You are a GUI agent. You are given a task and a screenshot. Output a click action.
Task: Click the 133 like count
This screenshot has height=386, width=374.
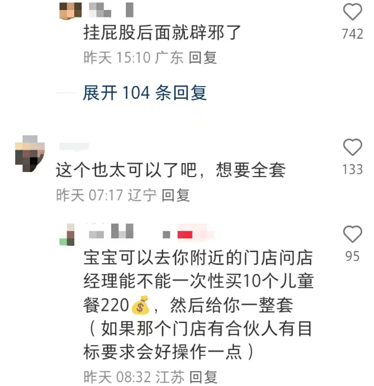pyautogui.click(x=353, y=170)
